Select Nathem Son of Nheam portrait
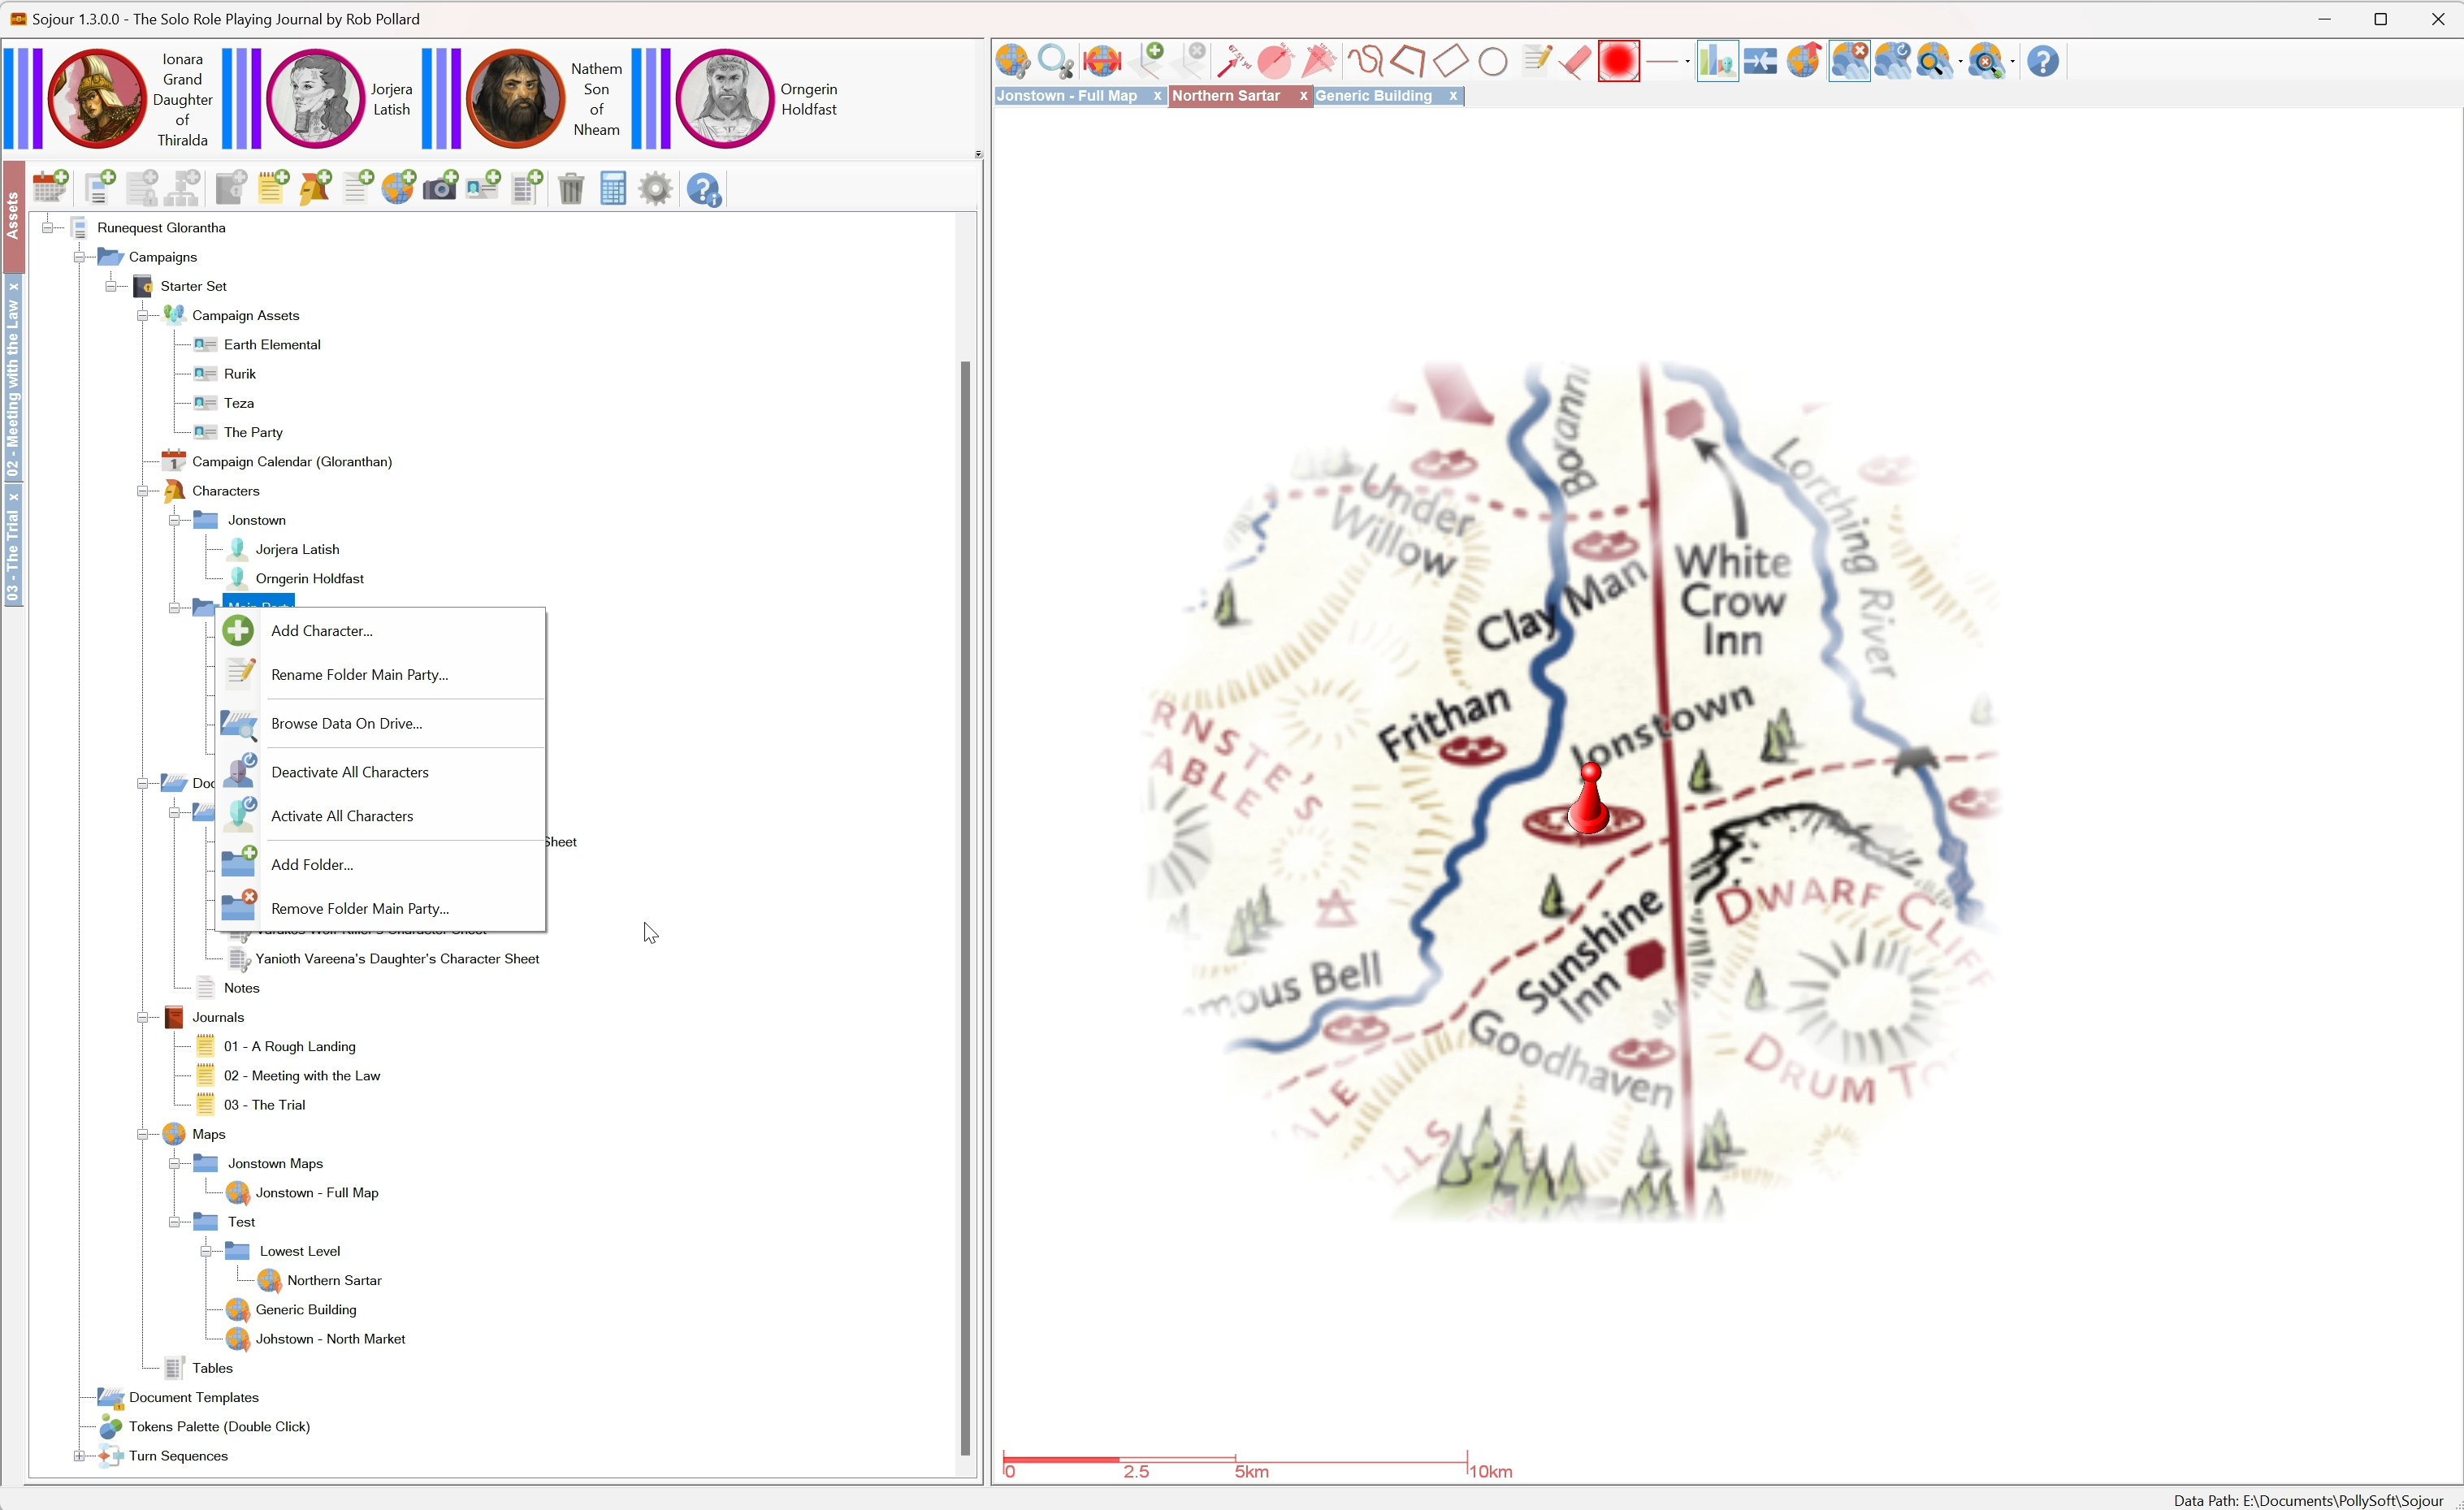2464x1510 pixels. pos(516,99)
